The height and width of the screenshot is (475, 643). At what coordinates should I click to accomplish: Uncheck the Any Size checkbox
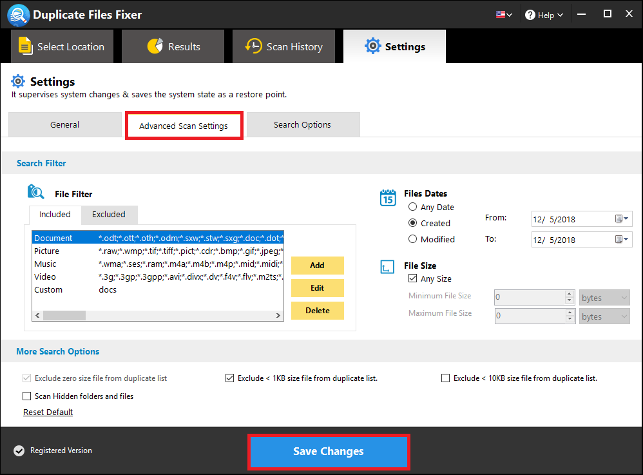pos(412,278)
